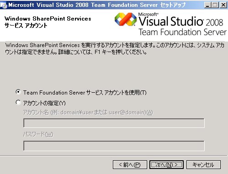Click the 'Team Foundation Server サービス アカウントを使用' label
Image resolution: width=228 pixels, height=174 pixels.
tap(85, 93)
